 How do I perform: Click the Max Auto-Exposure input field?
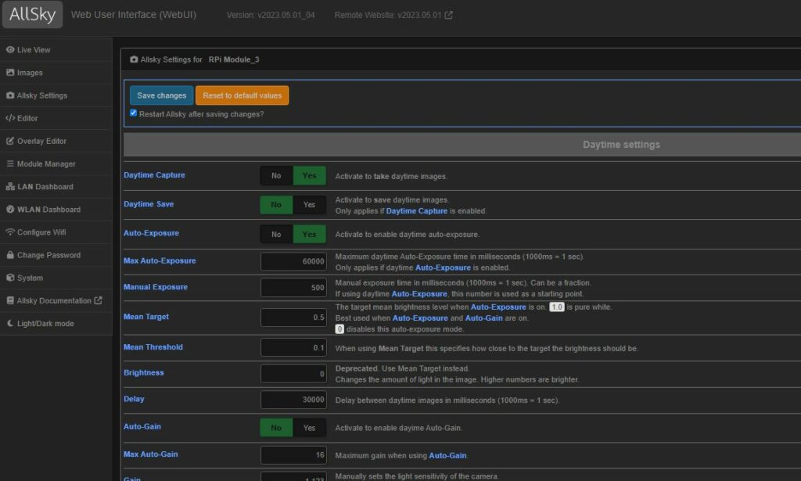[294, 261]
